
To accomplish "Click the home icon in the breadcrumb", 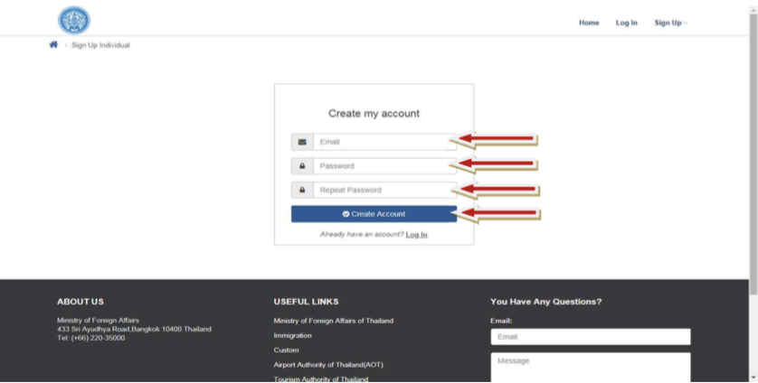I will 53,44.
